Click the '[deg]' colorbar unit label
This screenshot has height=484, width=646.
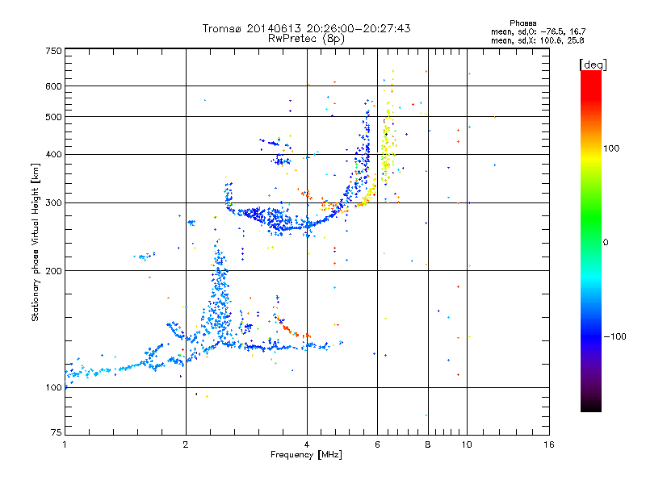593,65
